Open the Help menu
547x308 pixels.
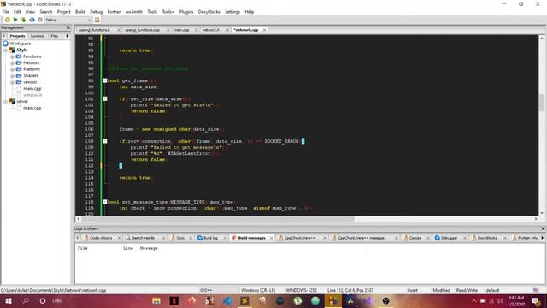coord(249,11)
